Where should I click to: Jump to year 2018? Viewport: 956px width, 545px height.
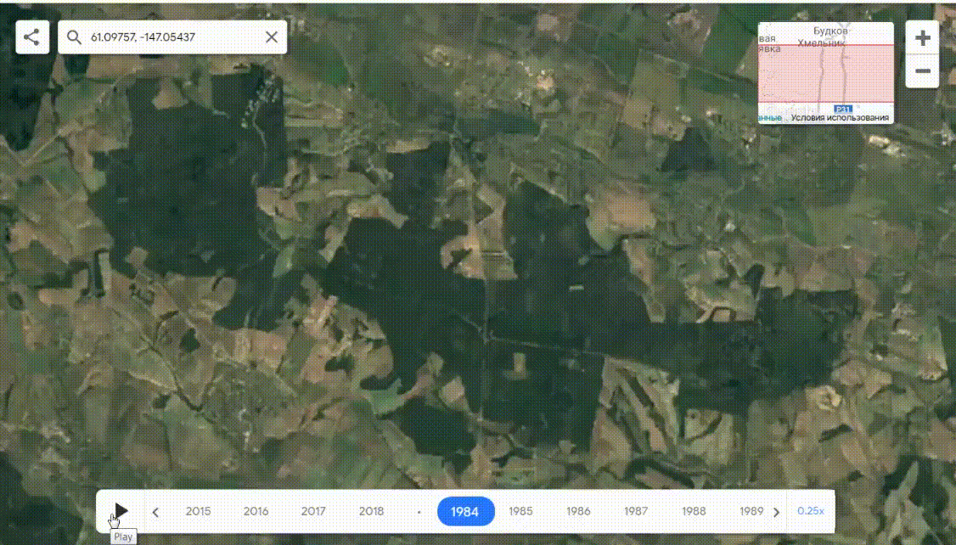pos(371,511)
